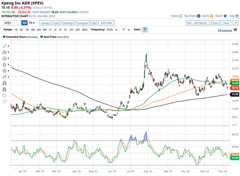Select the up arrow marker tool
This screenshot has width=240, height=176.
[4, 65]
